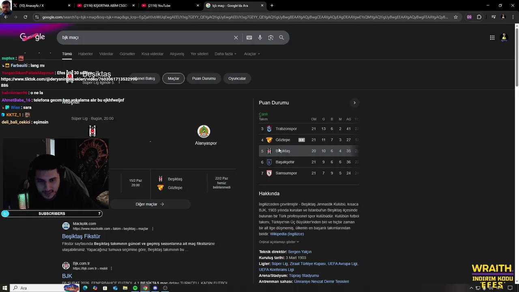Image resolution: width=519 pixels, height=292 pixels.
Task: Select the Videolar search filter
Action: [106, 54]
